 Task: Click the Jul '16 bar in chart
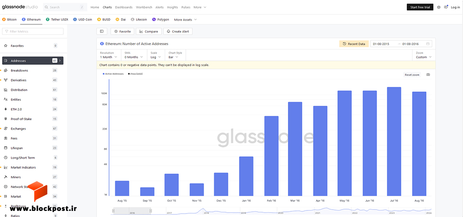point(394,141)
